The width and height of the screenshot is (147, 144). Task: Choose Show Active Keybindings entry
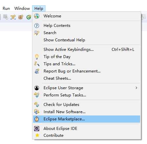click(68, 50)
